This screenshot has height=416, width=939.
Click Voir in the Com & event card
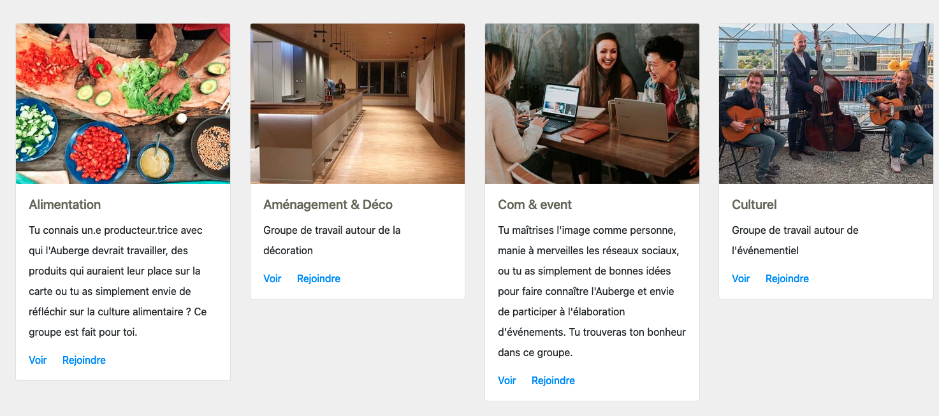click(x=507, y=380)
